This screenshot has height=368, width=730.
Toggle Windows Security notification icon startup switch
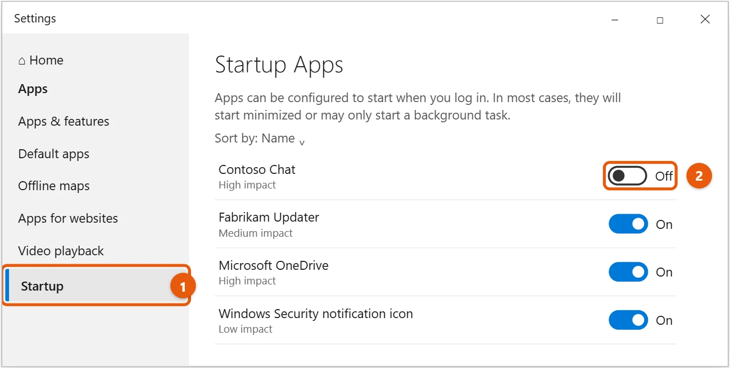pos(628,320)
